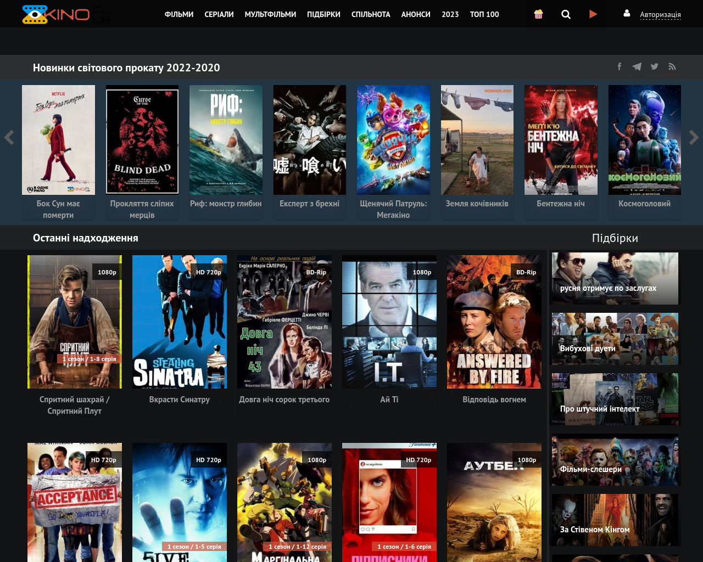This screenshot has width=703, height=562.
Task: Go to next carousel slide arrow
Action: tap(694, 137)
